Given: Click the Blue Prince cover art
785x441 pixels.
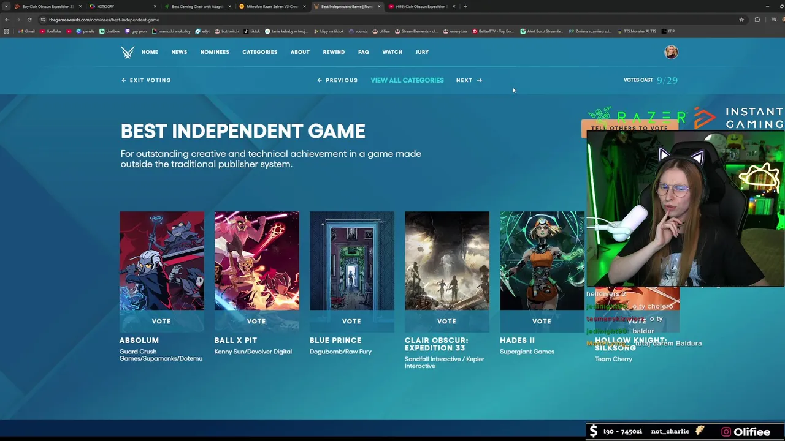Looking at the screenshot, I should pos(352,261).
